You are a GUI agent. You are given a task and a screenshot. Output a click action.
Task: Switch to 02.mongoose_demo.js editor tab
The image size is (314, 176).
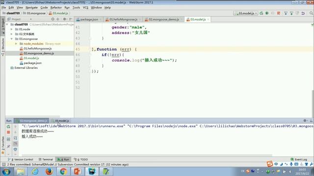pyautogui.click(x=163, y=20)
